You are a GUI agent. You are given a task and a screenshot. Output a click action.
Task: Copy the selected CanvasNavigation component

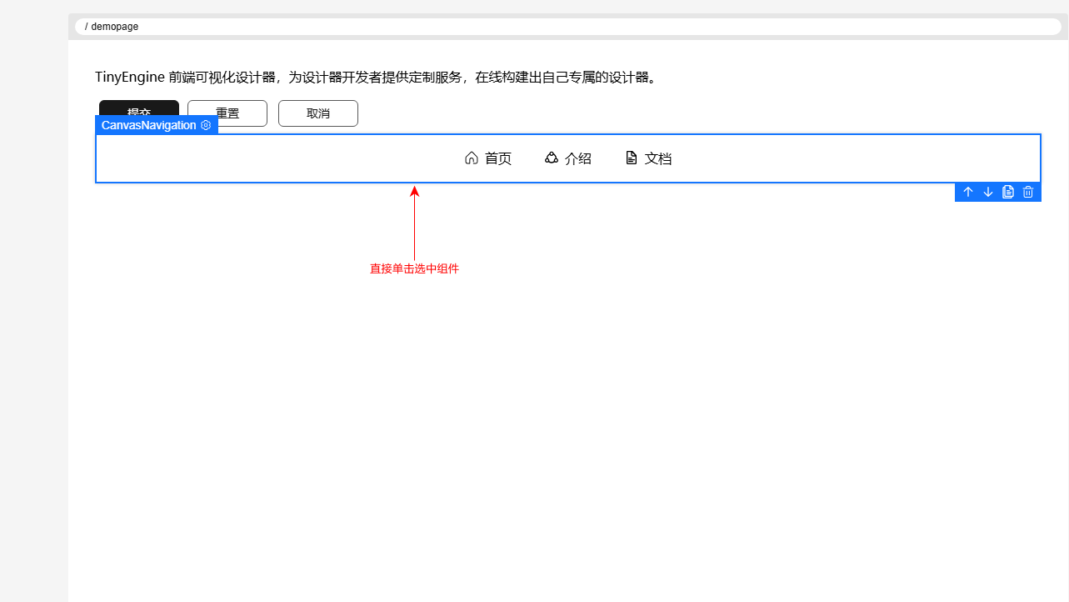pyautogui.click(x=1008, y=192)
